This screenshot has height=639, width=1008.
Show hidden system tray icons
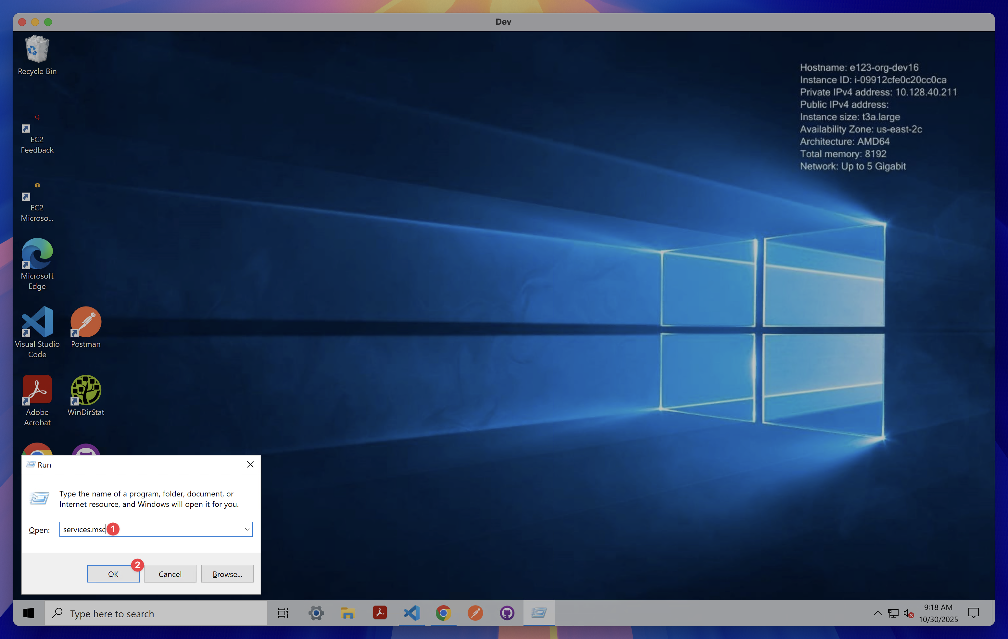(877, 613)
